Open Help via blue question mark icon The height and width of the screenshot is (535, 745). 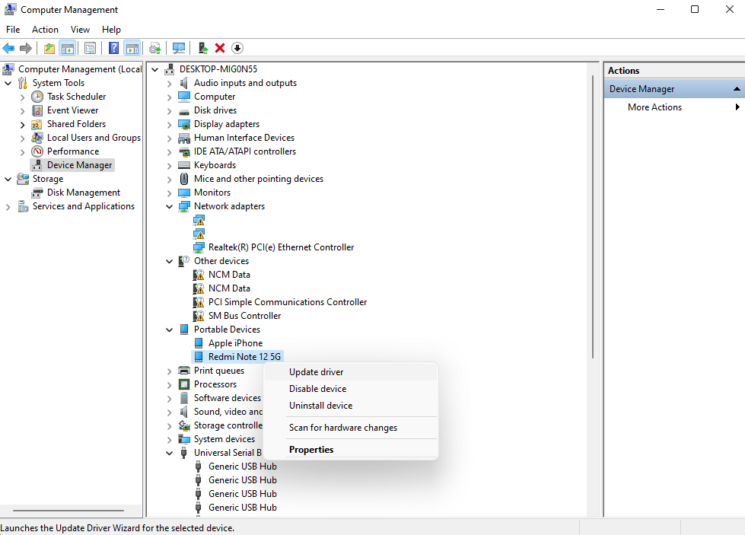tap(113, 48)
